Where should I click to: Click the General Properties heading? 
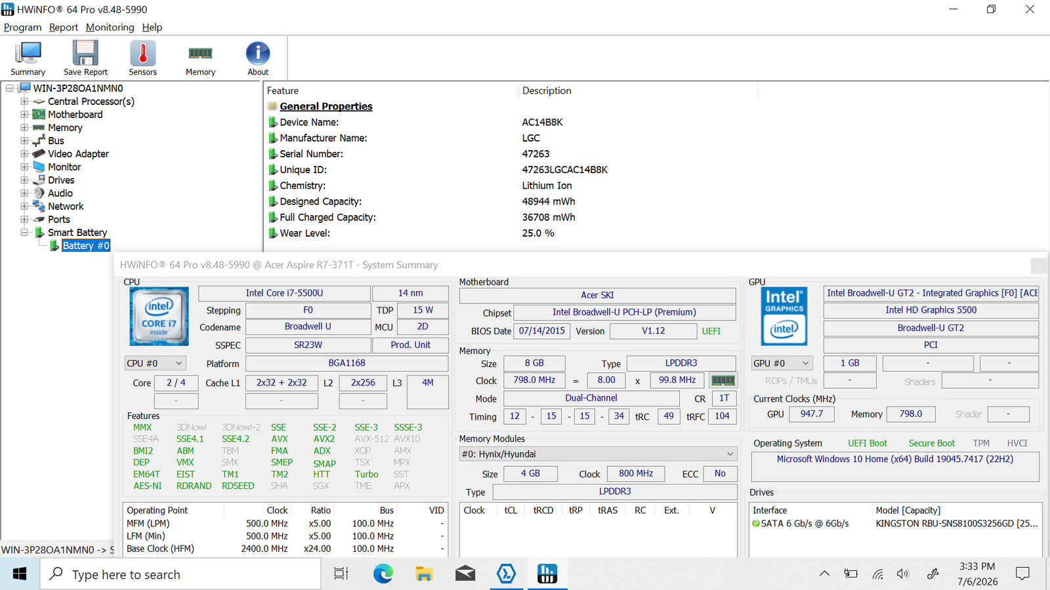(x=326, y=106)
